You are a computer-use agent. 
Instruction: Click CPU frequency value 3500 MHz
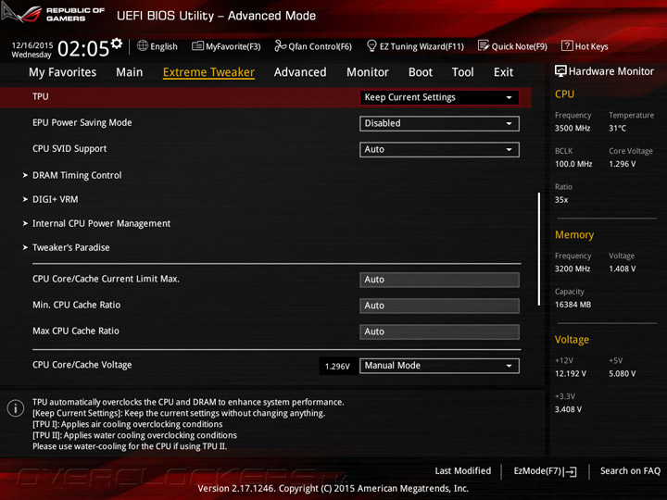[x=573, y=129]
